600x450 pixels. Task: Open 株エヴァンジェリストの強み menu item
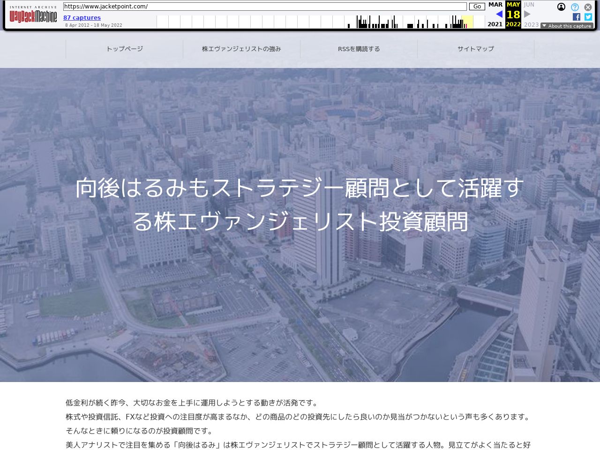pyautogui.click(x=241, y=49)
